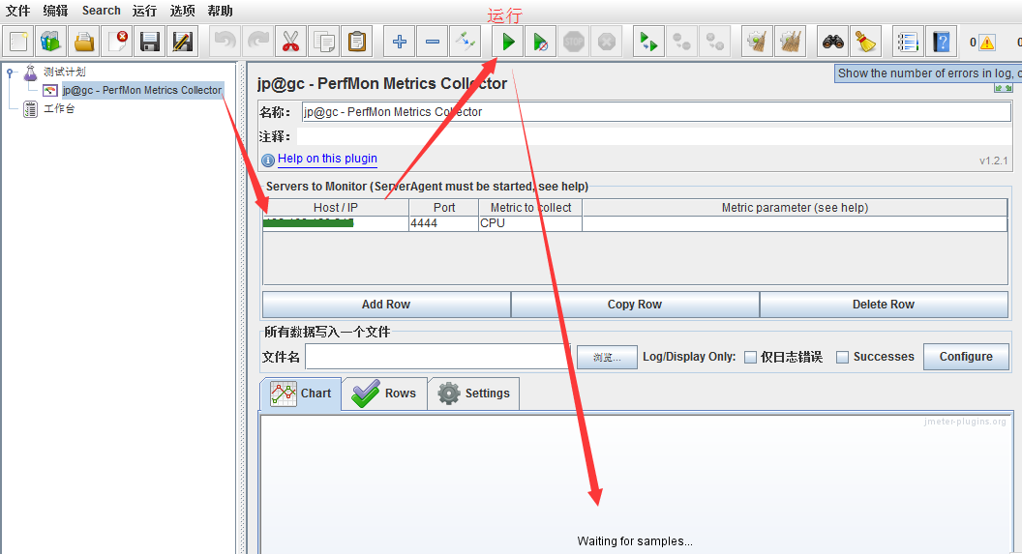Open the 运行 menu
This screenshot has width=1022, height=554.
[x=144, y=11]
